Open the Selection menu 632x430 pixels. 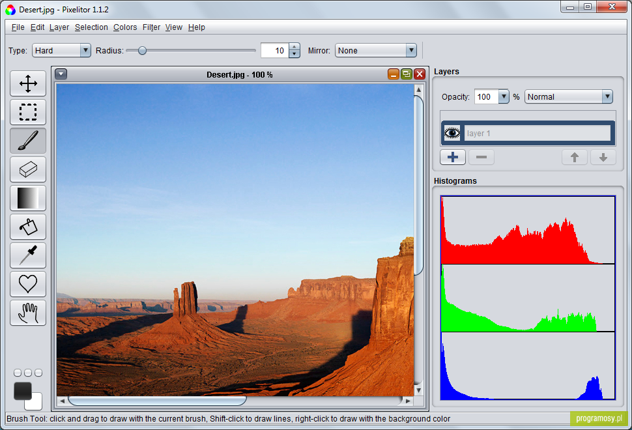(91, 27)
